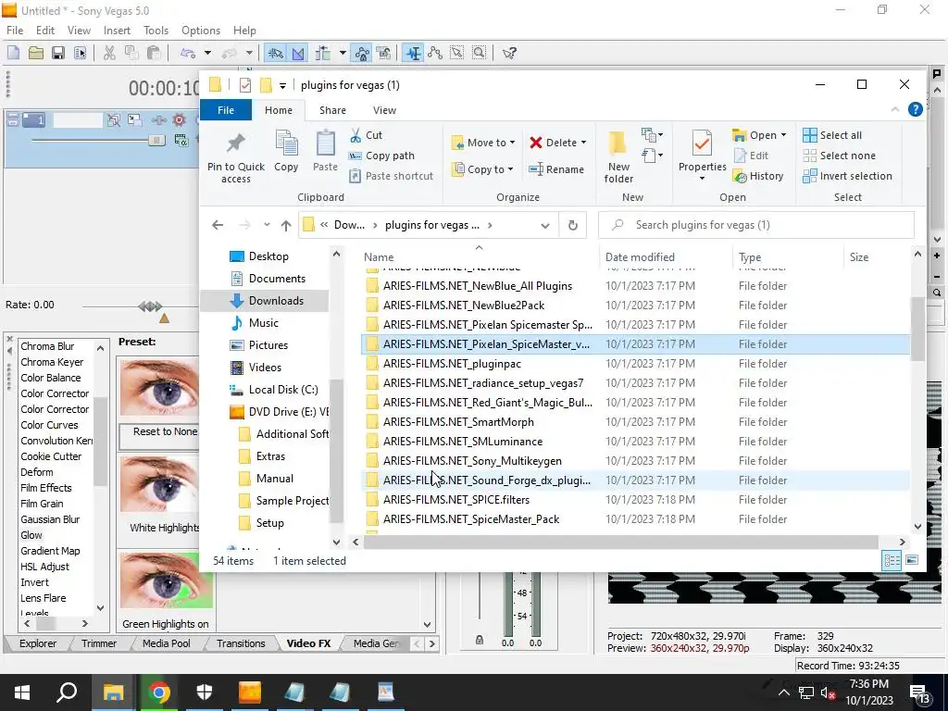Switch to the Share ribbon tab

point(332,110)
